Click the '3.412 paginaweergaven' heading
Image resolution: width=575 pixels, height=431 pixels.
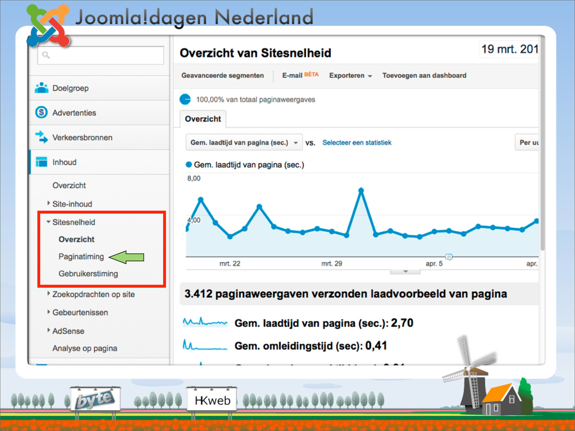coord(346,294)
